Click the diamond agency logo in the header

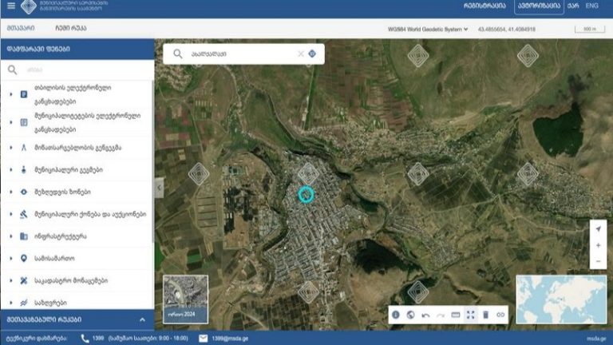29,6
